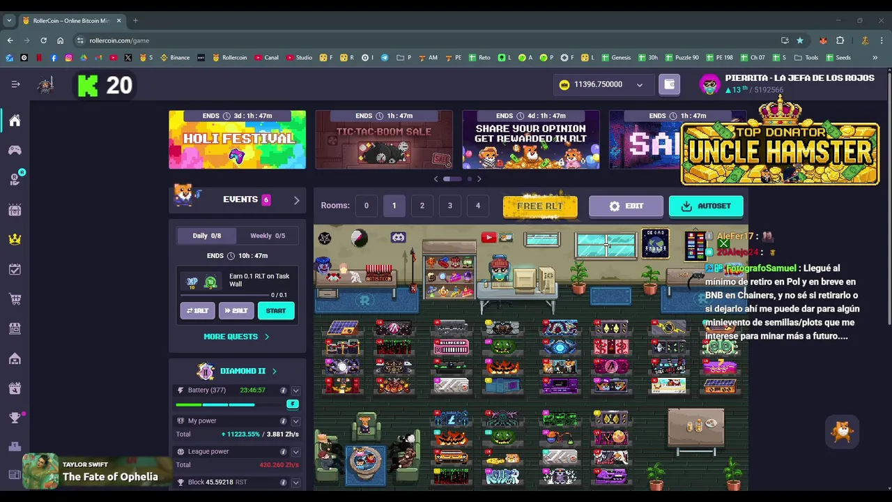Screen dimensions: 892x502
Task: Open the Games gamepad icon in sidebar
Action: [x=15, y=150]
